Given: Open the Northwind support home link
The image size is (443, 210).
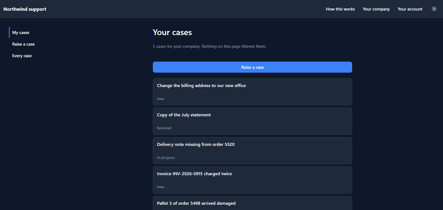Looking at the screenshot, I should pyautogui.click(x=25, y=9).
